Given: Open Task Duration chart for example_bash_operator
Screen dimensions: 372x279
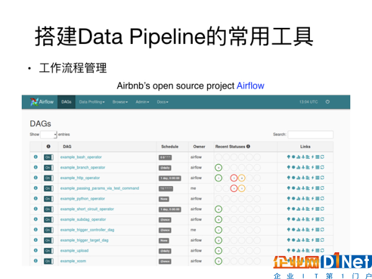Looking at the screenshot, I should pos(298,157).
